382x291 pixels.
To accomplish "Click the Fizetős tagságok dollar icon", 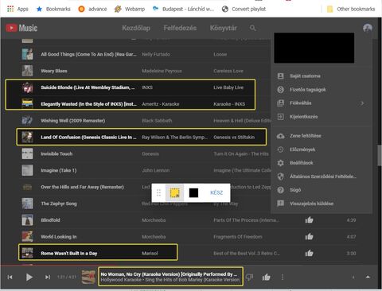I will click(x=280, y=90).
